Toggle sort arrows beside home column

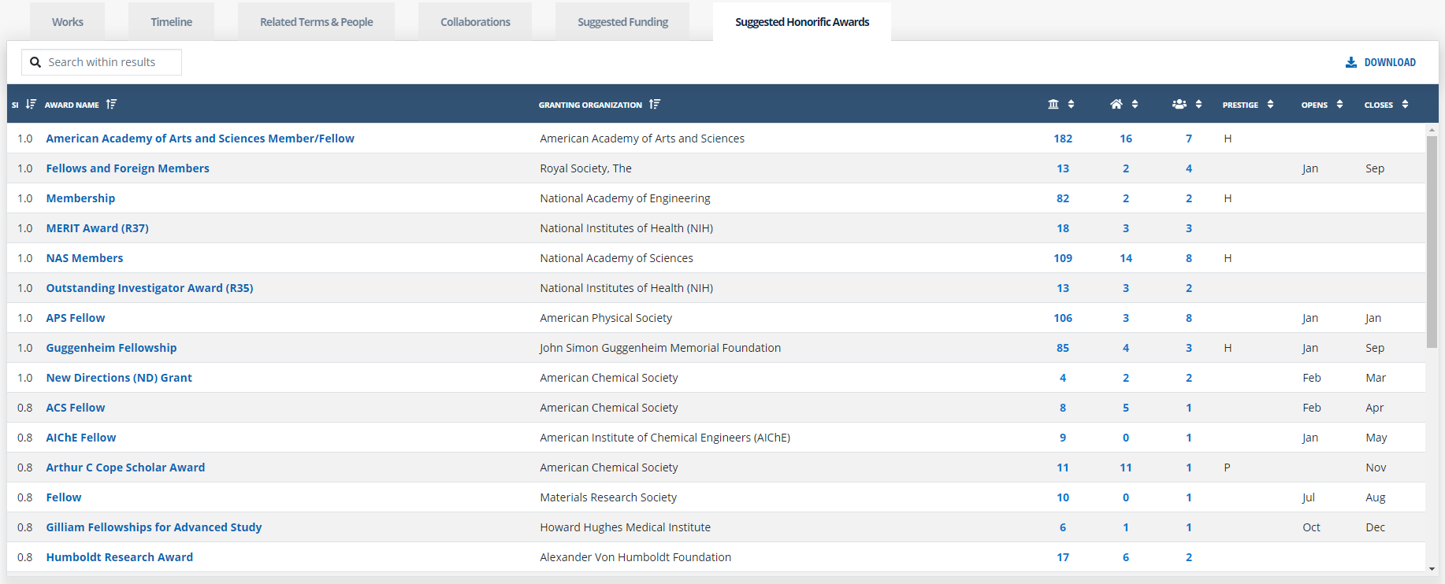(1135, 104)
